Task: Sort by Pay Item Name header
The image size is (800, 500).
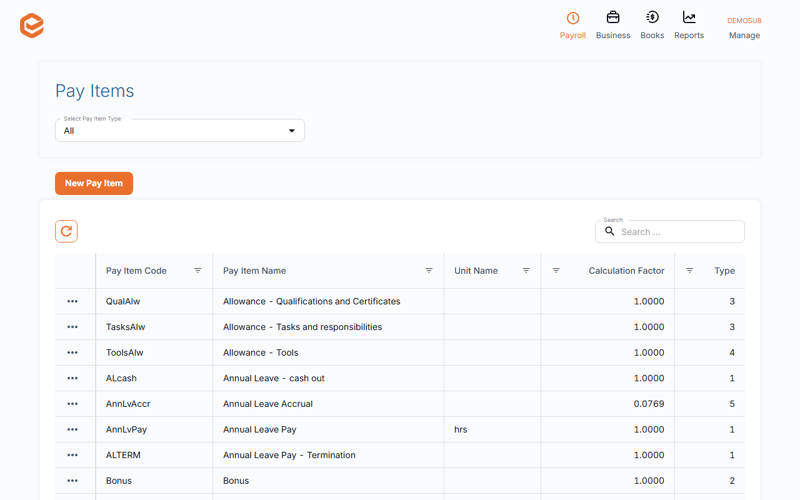Action: click(x=254, y=271)
